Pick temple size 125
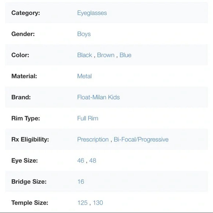Screen dimensions: 213x213 pyautogui.click(x=82, y=203)
